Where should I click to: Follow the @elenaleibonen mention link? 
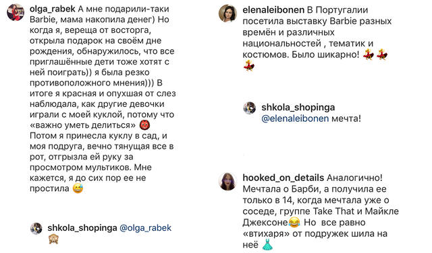[295, 118]
